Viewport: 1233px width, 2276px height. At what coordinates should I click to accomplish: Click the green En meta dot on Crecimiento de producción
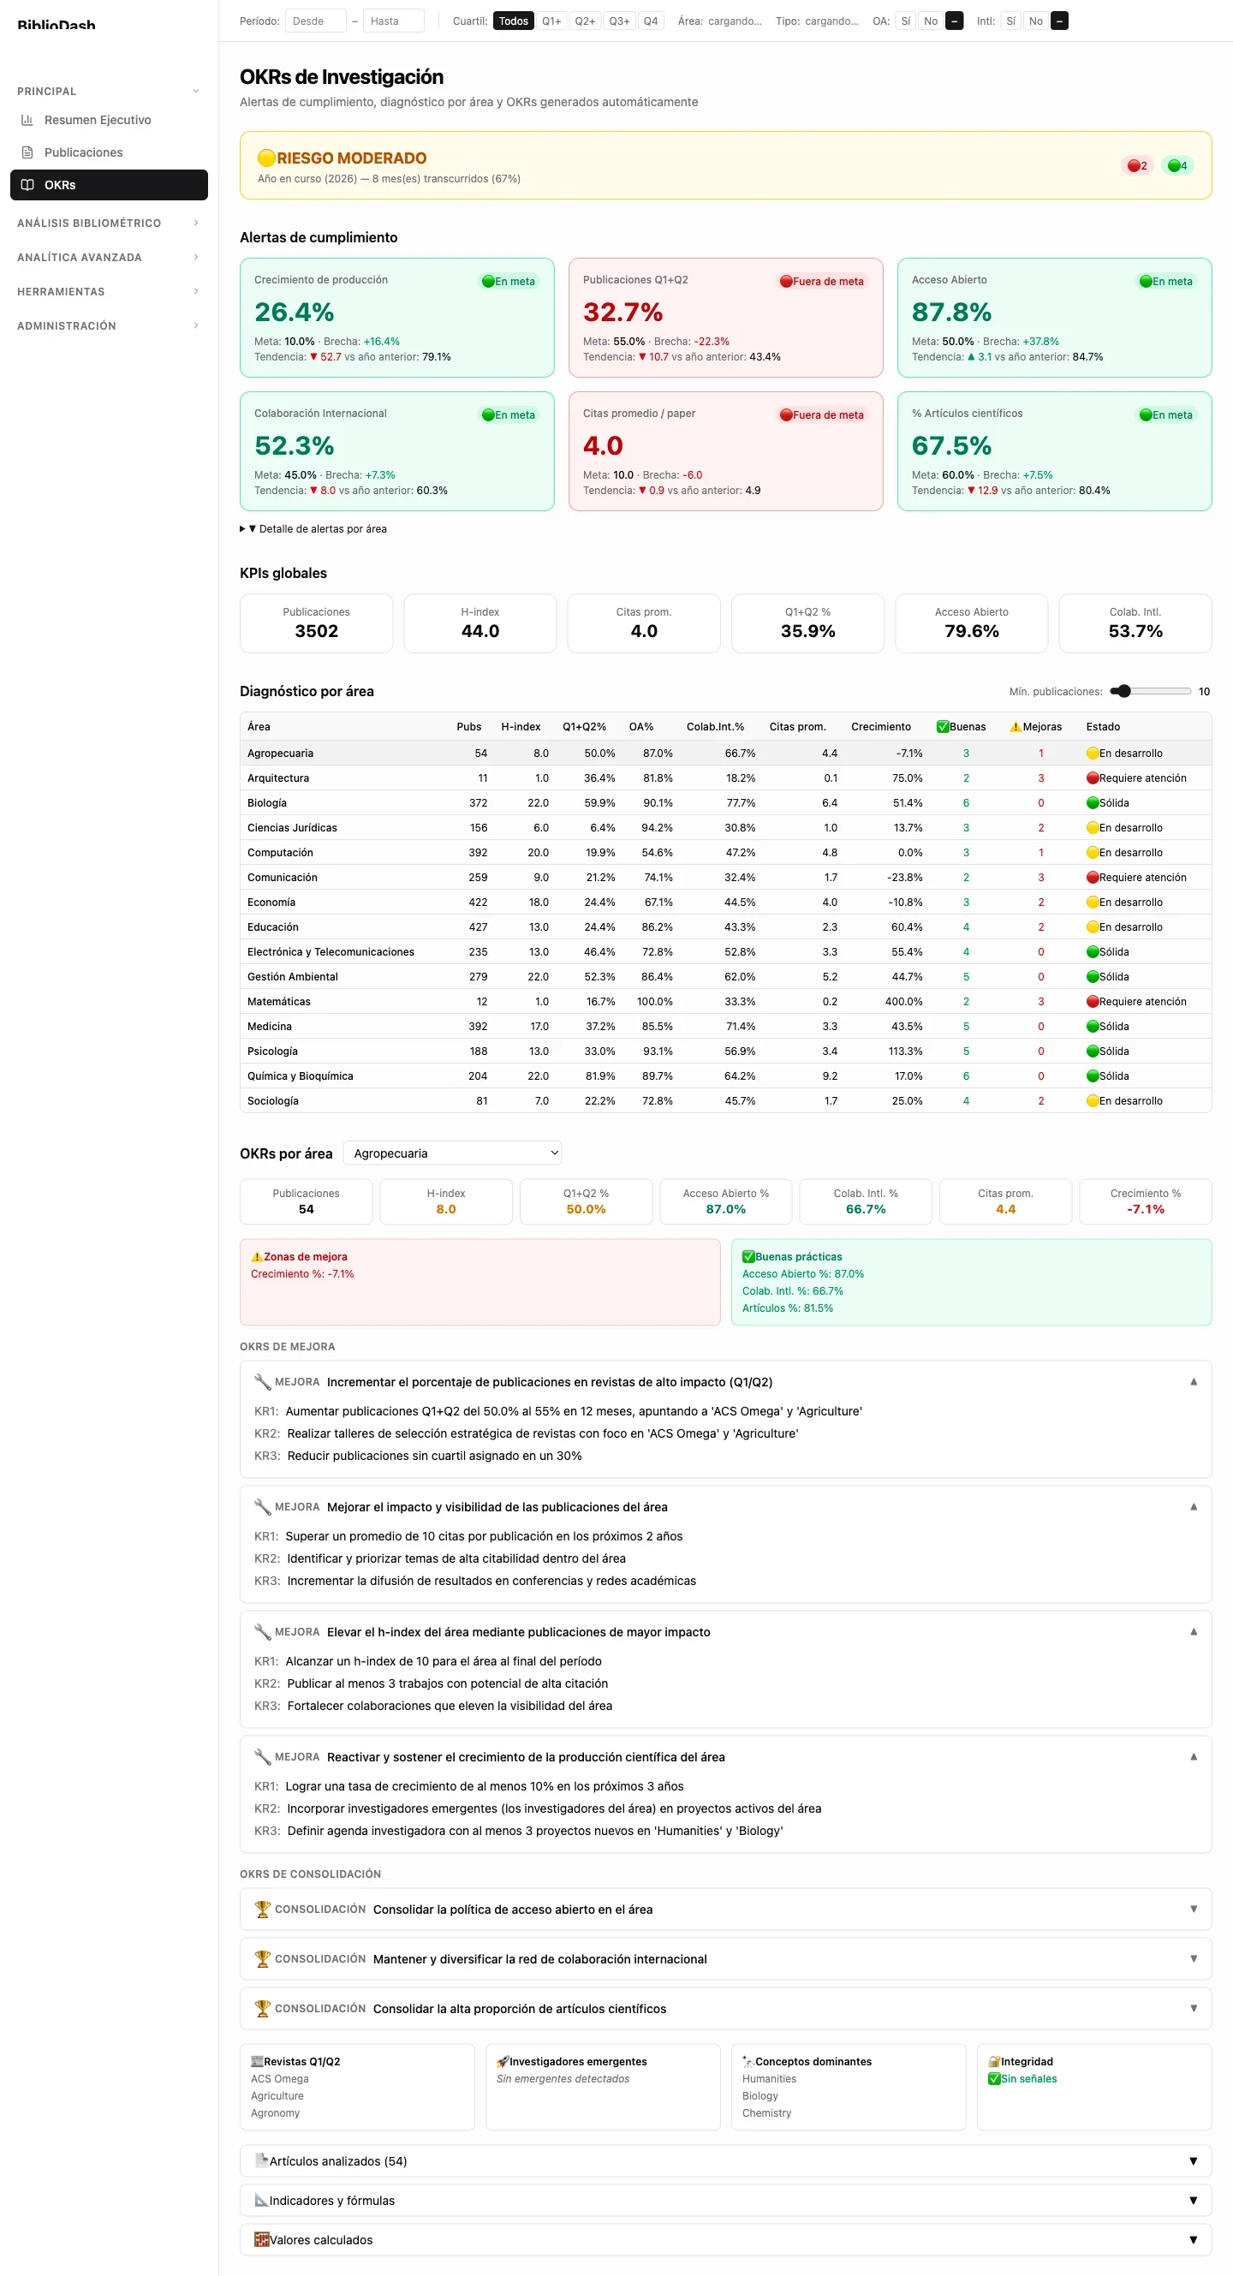[487, 282]
